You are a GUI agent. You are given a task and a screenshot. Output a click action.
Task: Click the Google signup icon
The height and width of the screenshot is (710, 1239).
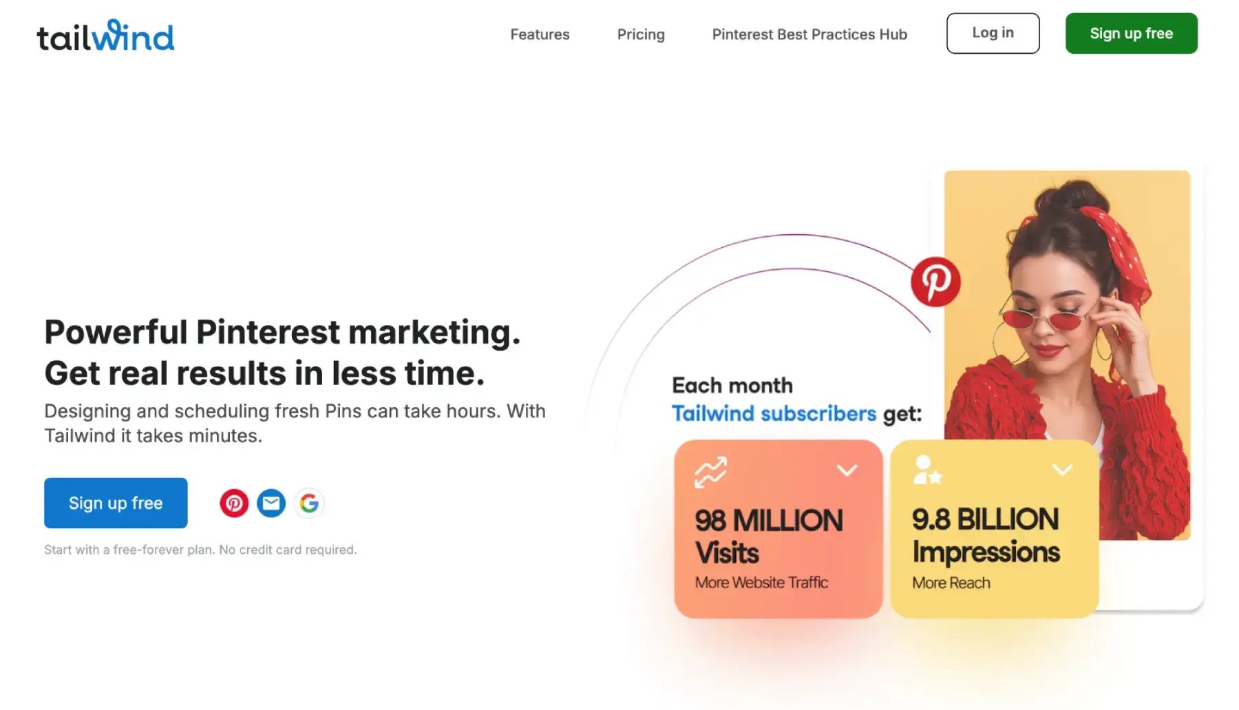point(309,503)
